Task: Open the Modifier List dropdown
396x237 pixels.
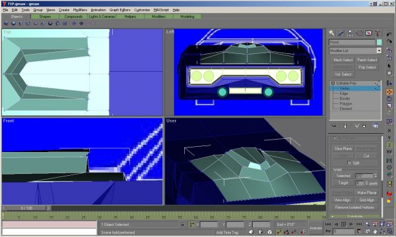Action: tap(355, 51)
